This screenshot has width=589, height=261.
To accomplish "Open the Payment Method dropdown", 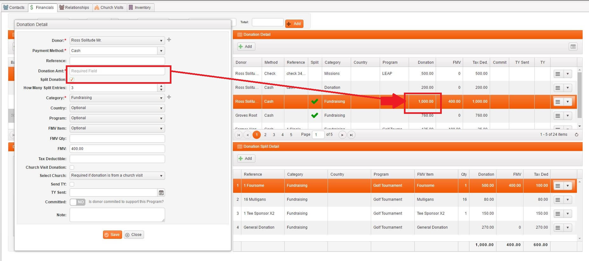I will (161, 51).
